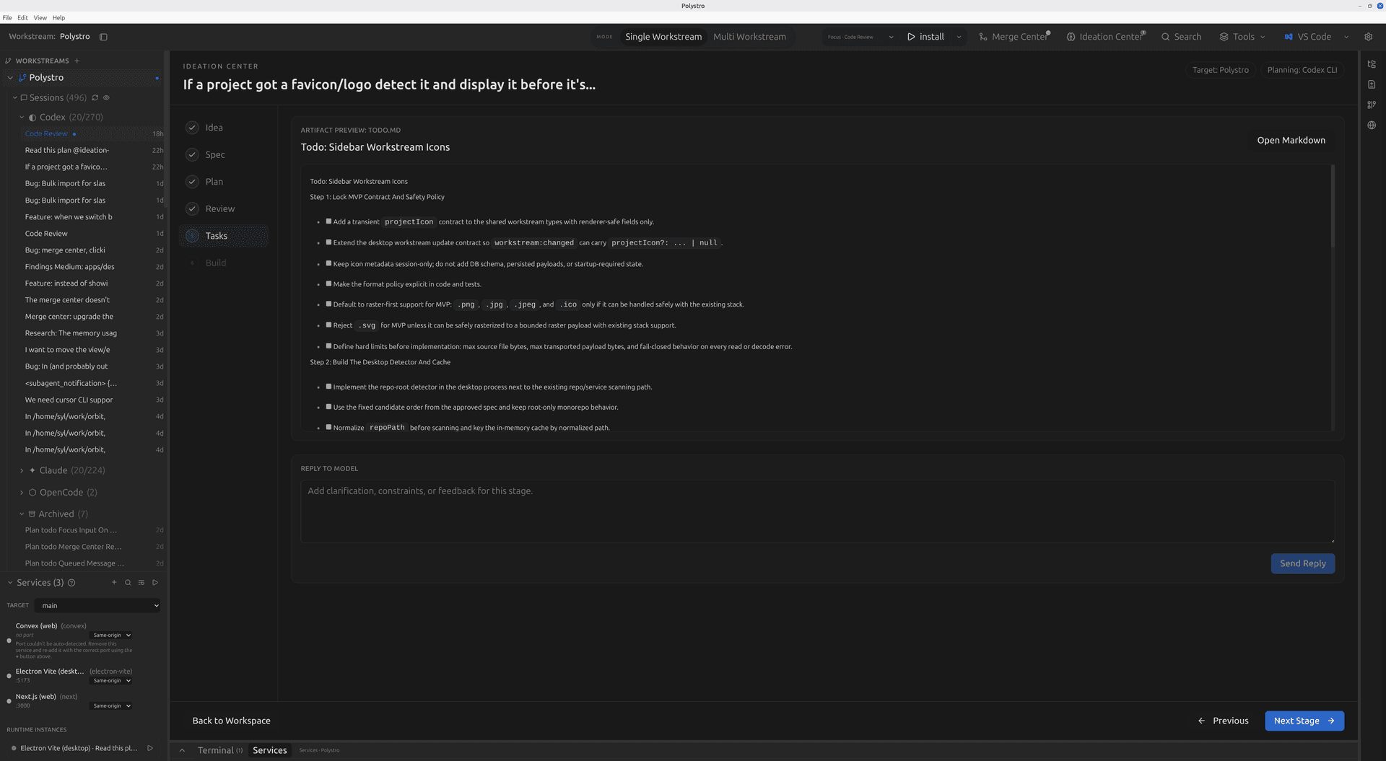Check the 'Reject .svg for MVP' task
The width and height of the screenshot is (1386, 761).
[328, 325]
